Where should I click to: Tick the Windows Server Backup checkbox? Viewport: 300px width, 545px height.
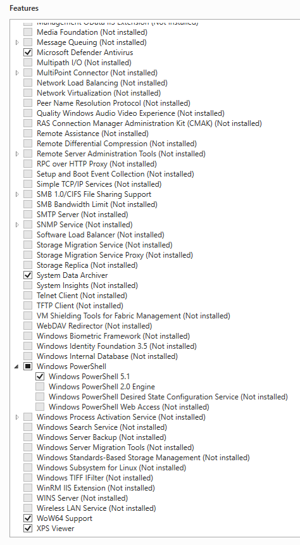[28, 437]
